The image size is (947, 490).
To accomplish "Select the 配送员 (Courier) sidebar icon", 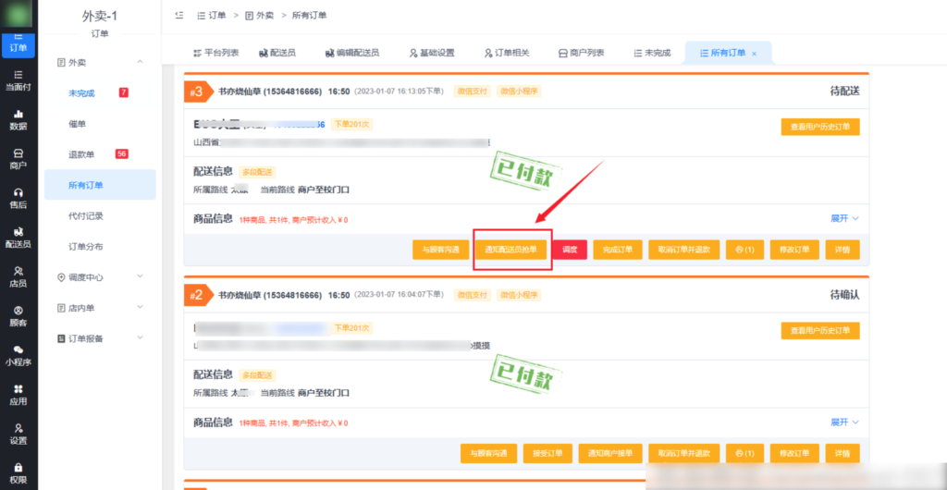I will [18, 237].
